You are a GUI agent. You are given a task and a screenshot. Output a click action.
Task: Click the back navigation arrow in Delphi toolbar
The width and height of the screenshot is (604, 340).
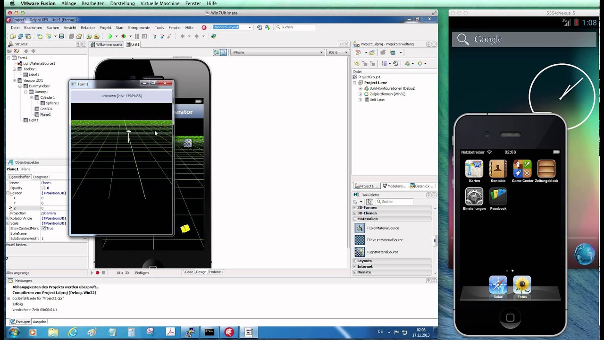pyautogui.click(x=183, y=36)
